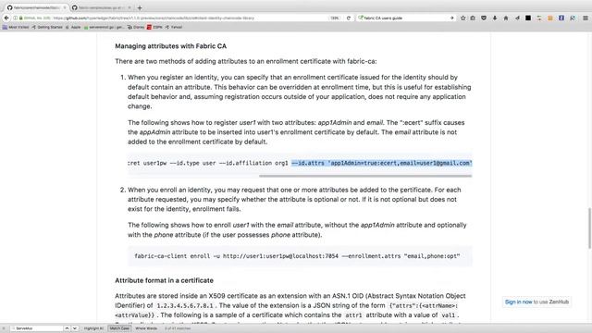Screen dimensions: 592x333
Task: Open the site information (i) icon
Action: pyautogui.click(x=16, y=18)
